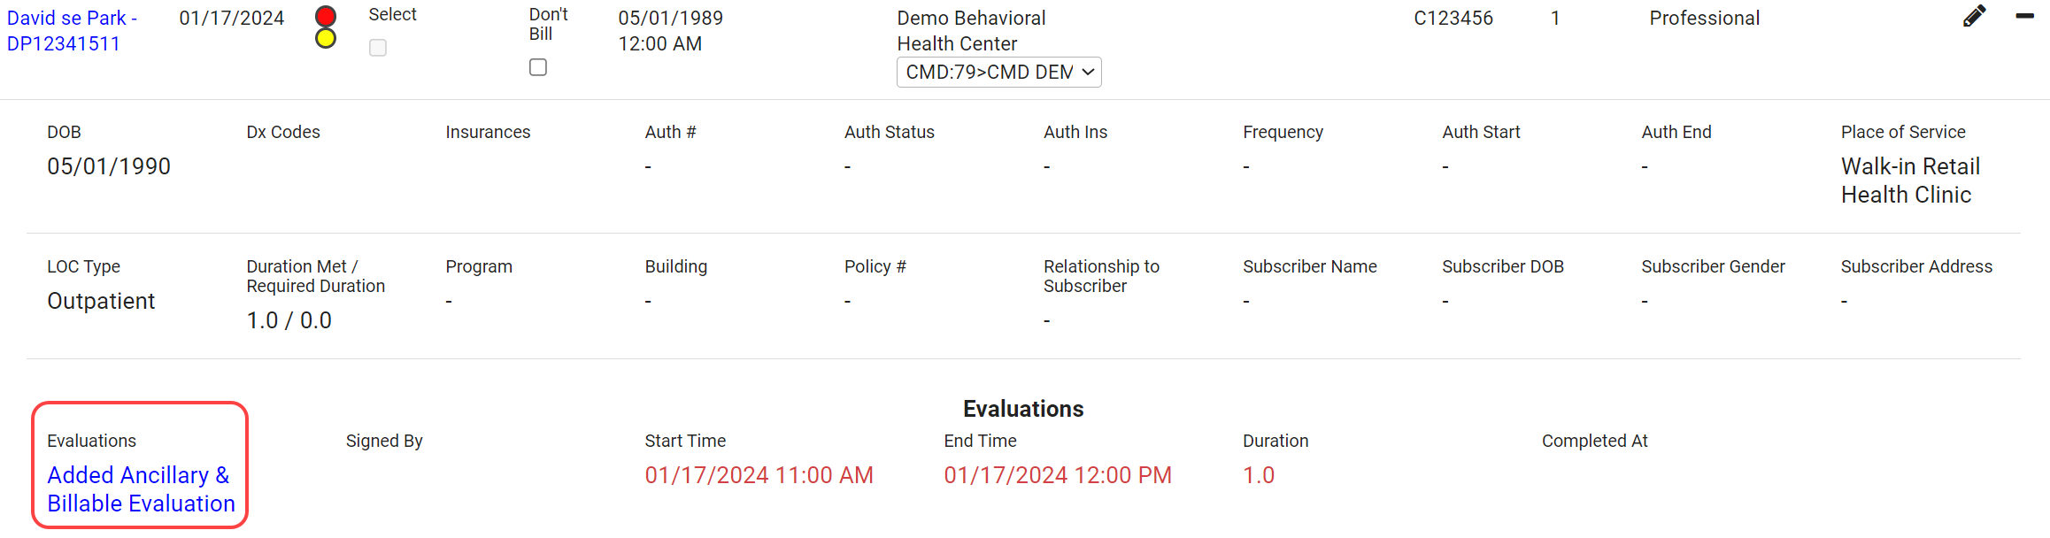Click the end time 01/17/2024 12:00 PM
Screen dimensions: 2050x538
1057,475
